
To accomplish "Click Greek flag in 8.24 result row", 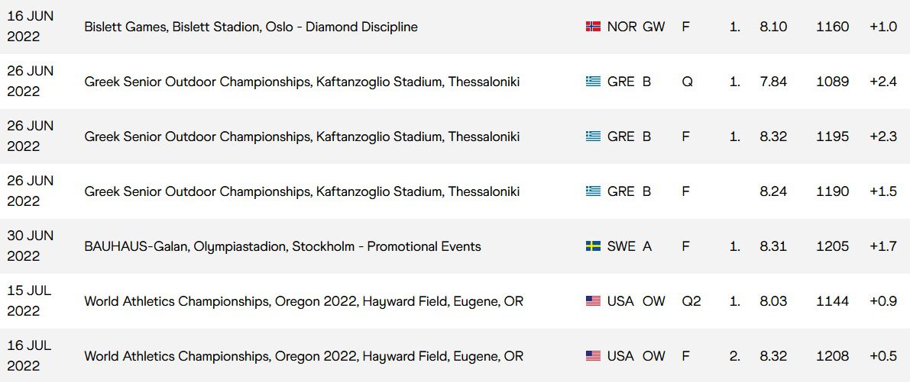I will [593, 191].
